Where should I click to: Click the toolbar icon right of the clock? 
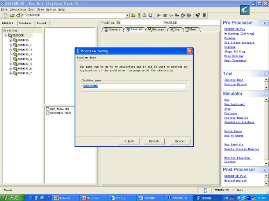click(x=150, y=16)
